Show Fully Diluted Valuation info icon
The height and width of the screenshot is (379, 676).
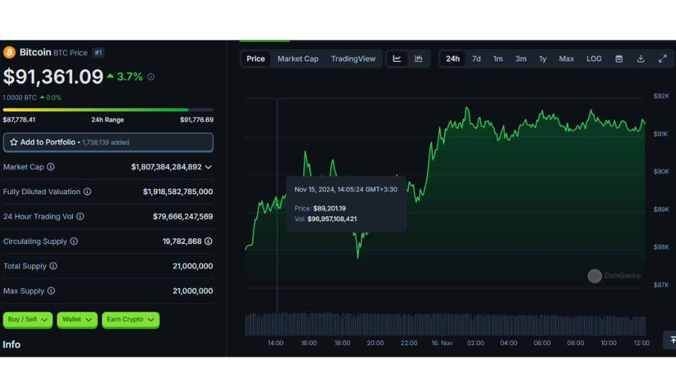[x=87, y=192]
